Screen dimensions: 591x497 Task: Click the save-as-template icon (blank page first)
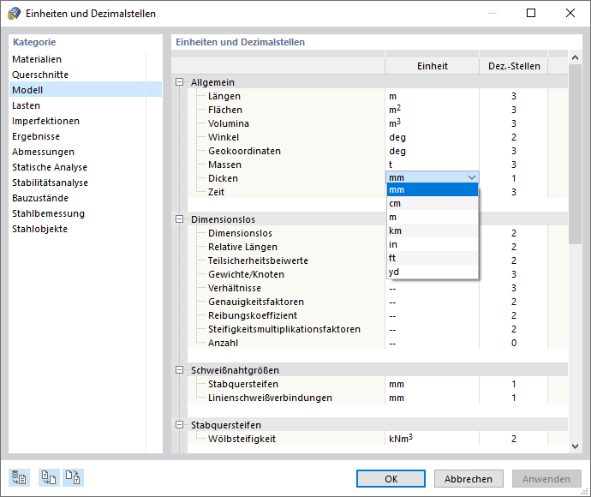tap(74, 478)
